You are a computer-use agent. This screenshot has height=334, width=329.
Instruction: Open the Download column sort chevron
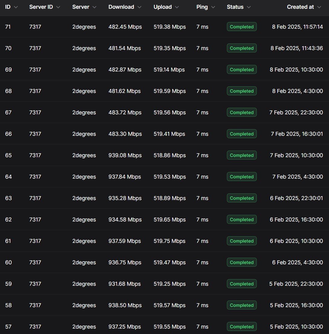[140, 7]
